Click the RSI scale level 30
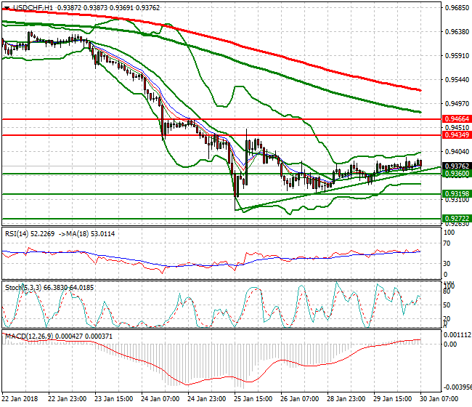Image resolution: width=472 pixels, height=407 pixels. [x=447, y=264]
